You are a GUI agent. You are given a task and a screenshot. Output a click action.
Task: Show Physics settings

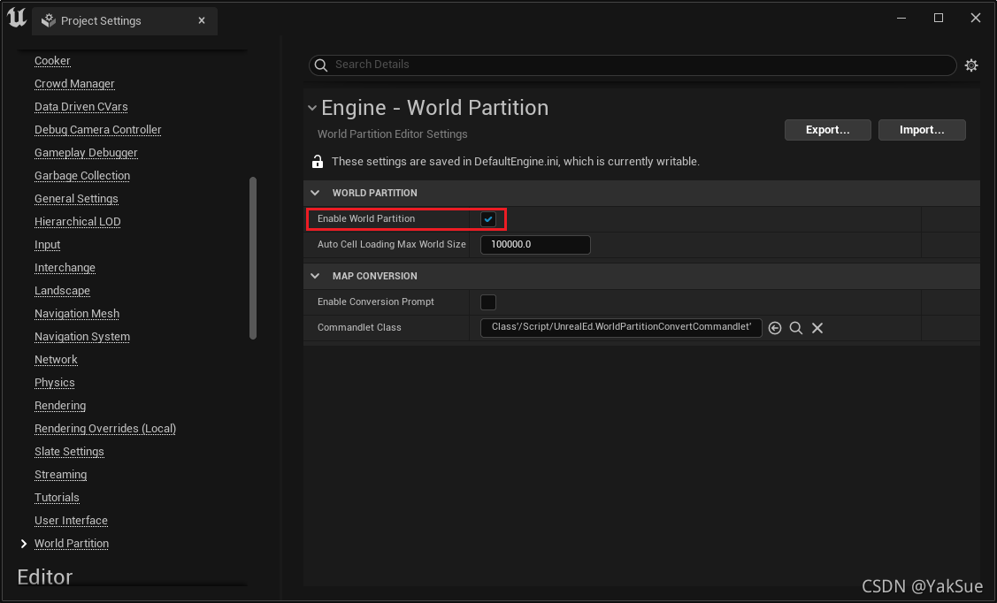tap(55, 383)
